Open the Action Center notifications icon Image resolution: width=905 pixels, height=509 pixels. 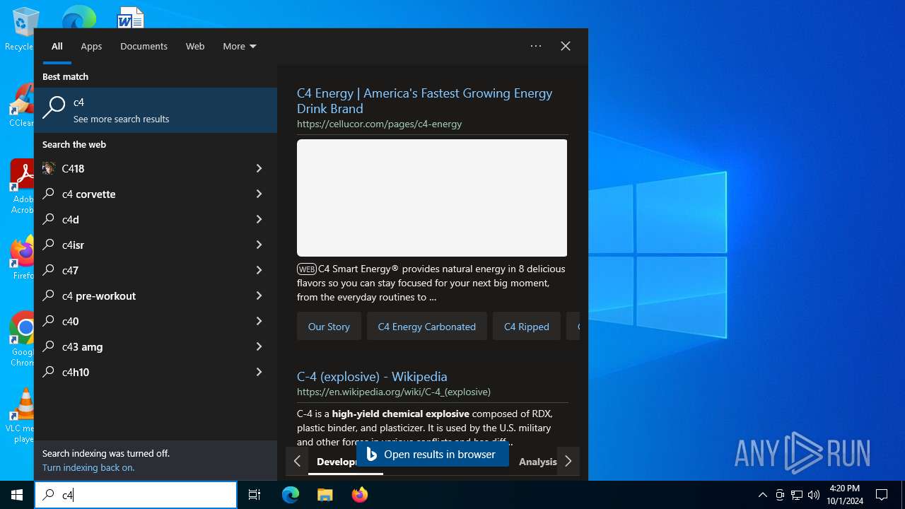click(882, 495)
